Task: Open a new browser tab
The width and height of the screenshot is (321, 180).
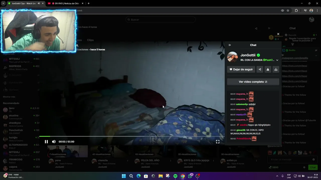Action: tap(89, 3)
